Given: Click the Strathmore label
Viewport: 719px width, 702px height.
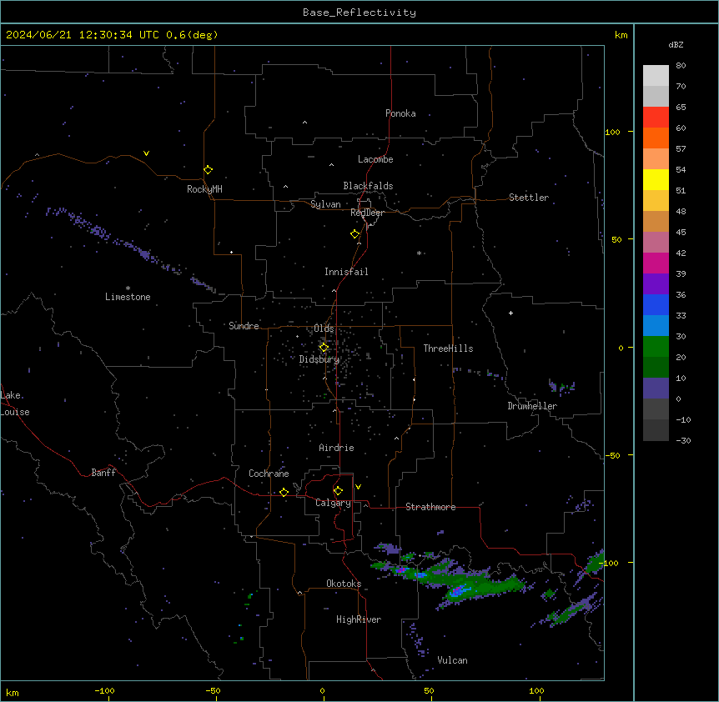Looking at the screenshot, I should coord(430,507).
